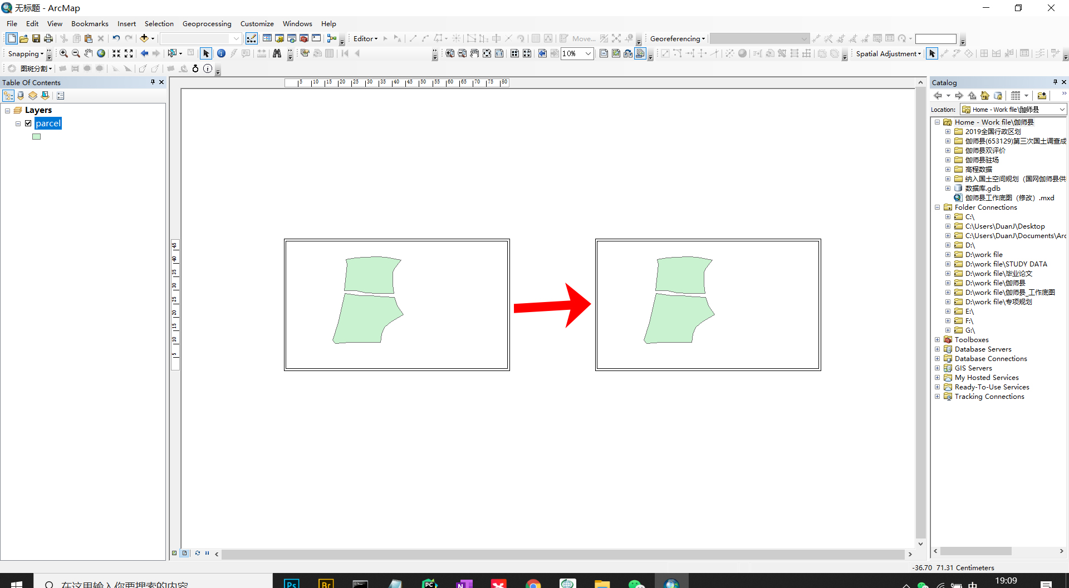Click the layout Zoom Whole Page icon

pos(487,53)
